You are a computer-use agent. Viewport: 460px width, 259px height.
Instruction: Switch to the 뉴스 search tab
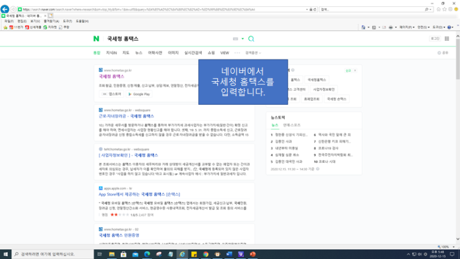click(x=139, y=53)
